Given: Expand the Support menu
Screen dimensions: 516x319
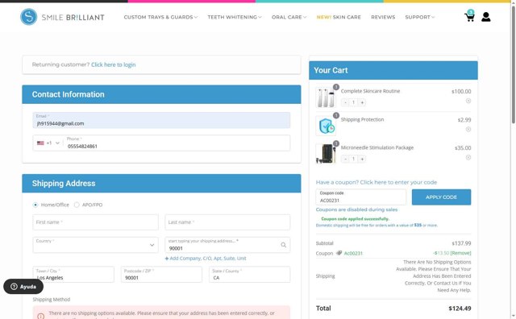Looking at the screenshot, I should click(x=419, y=17).
